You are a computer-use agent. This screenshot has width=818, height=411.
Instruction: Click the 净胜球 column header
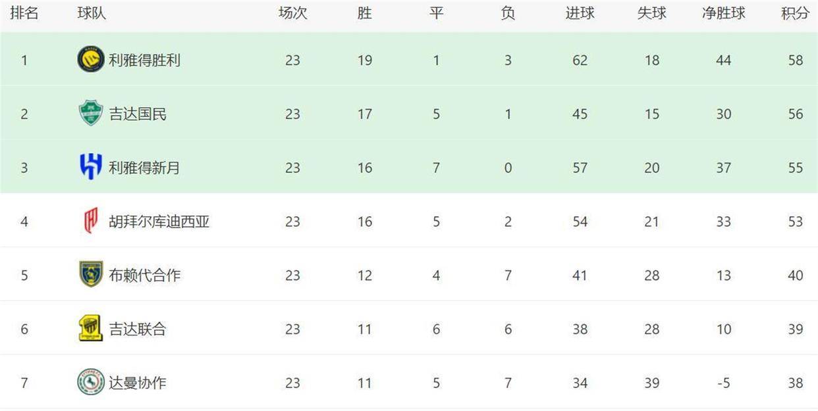pos(723,13)
